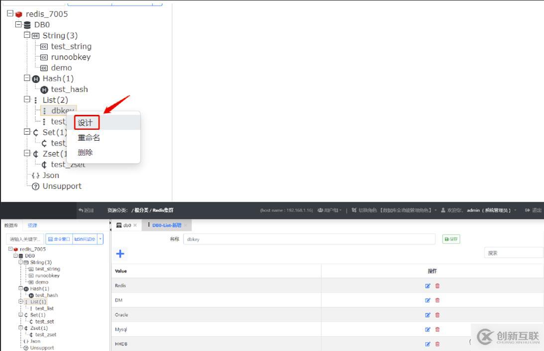Edit the DM value row

(428, 300)
